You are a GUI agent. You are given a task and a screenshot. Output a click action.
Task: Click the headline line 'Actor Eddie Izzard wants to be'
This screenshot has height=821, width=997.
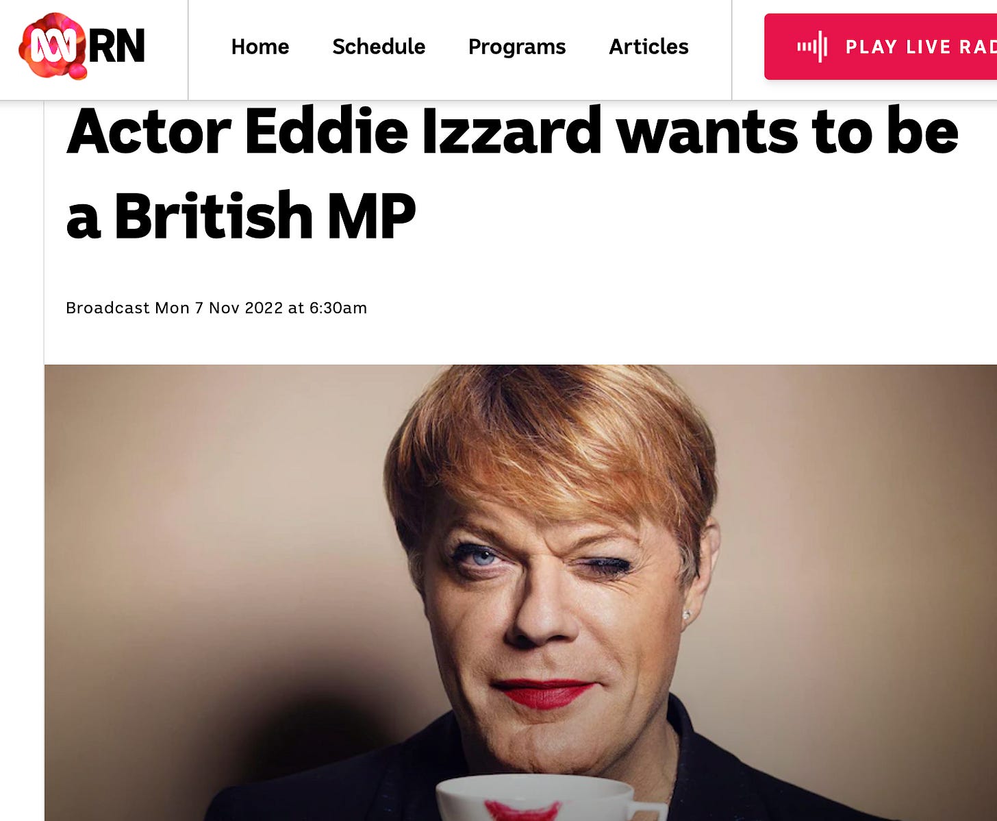pos(512,132)
